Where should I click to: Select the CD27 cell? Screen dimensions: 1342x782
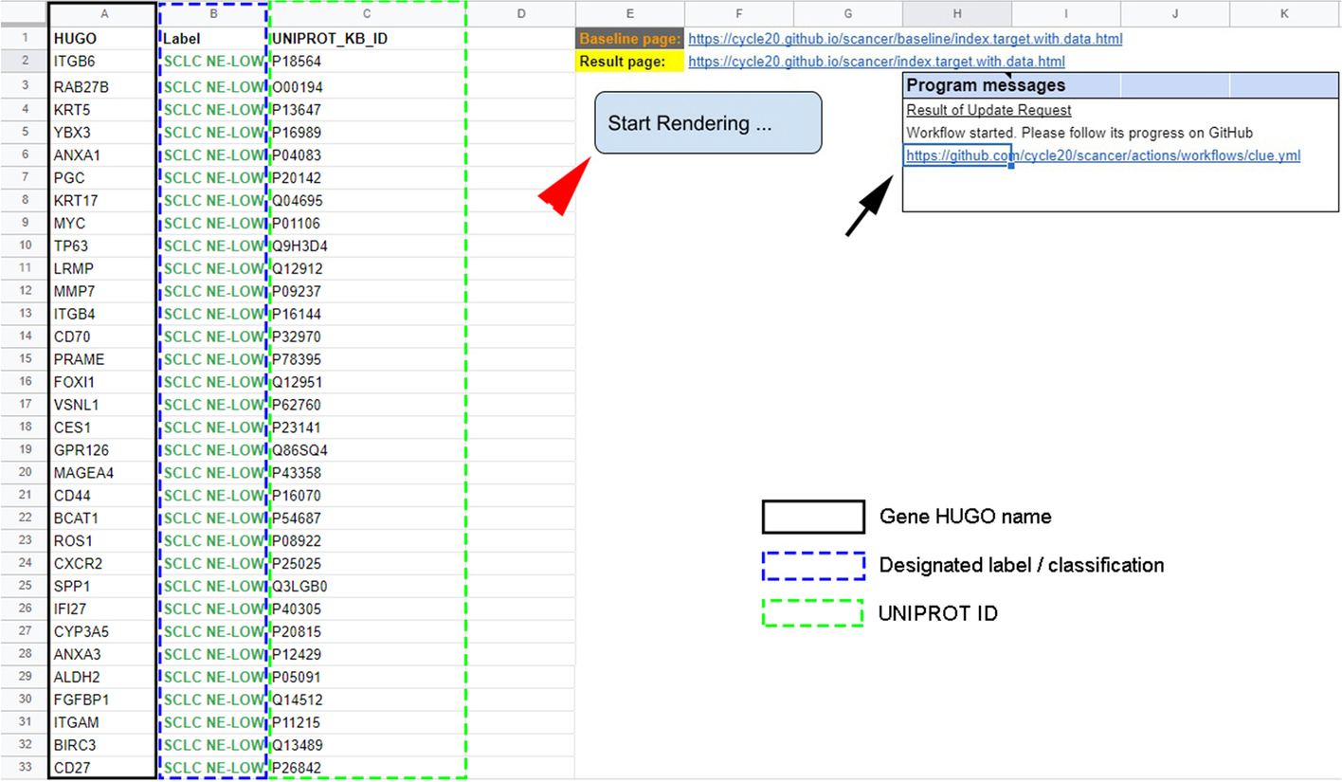click(x=102, y=767)
